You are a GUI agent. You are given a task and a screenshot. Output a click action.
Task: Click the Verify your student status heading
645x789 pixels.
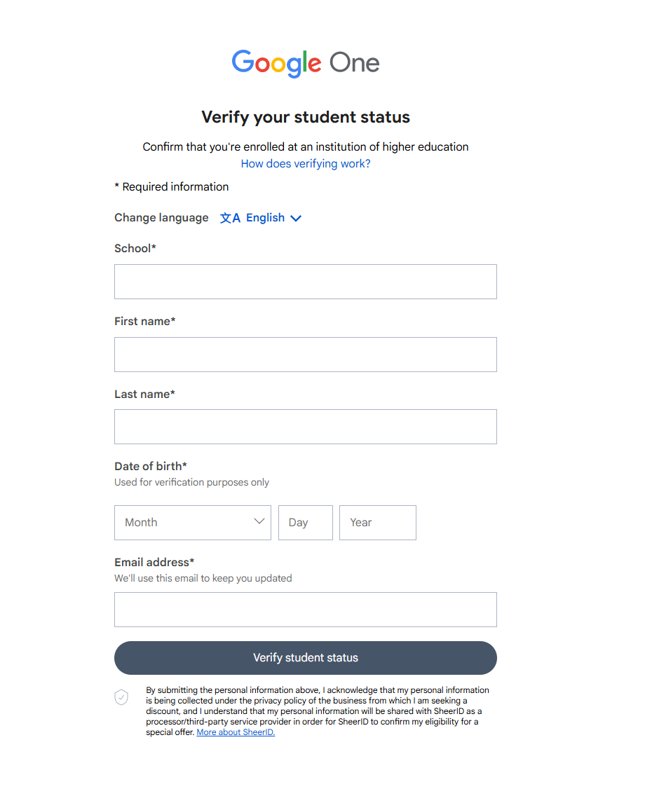[x=306, y=117]
